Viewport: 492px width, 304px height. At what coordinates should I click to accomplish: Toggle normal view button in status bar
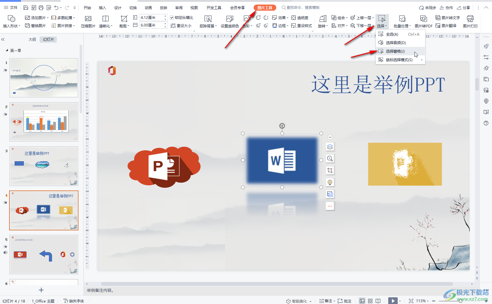[x=362, y=301]
